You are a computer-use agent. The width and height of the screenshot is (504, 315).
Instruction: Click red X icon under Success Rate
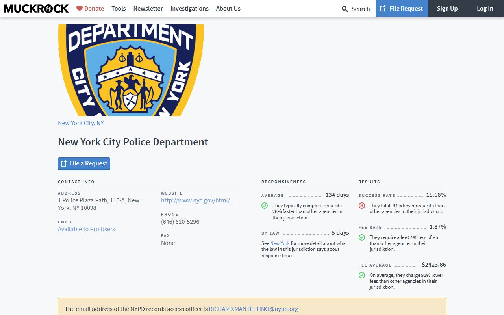(x=362, y=206)
